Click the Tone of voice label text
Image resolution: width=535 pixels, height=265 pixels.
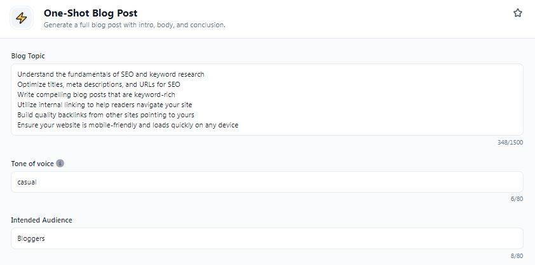[x=32, y=164]
